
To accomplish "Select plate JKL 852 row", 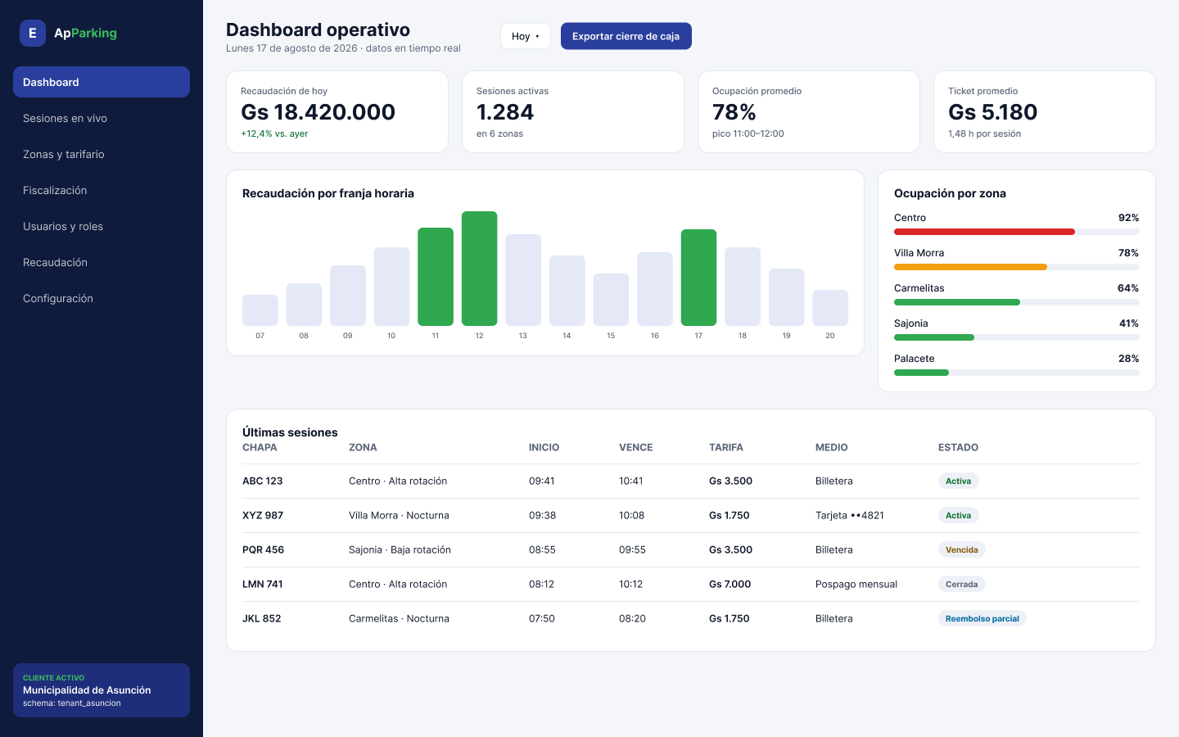I will coord(691,619).
